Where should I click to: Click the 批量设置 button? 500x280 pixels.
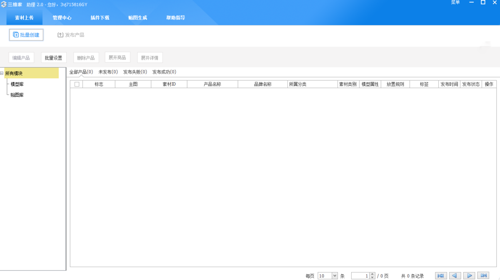pos(53,57)
